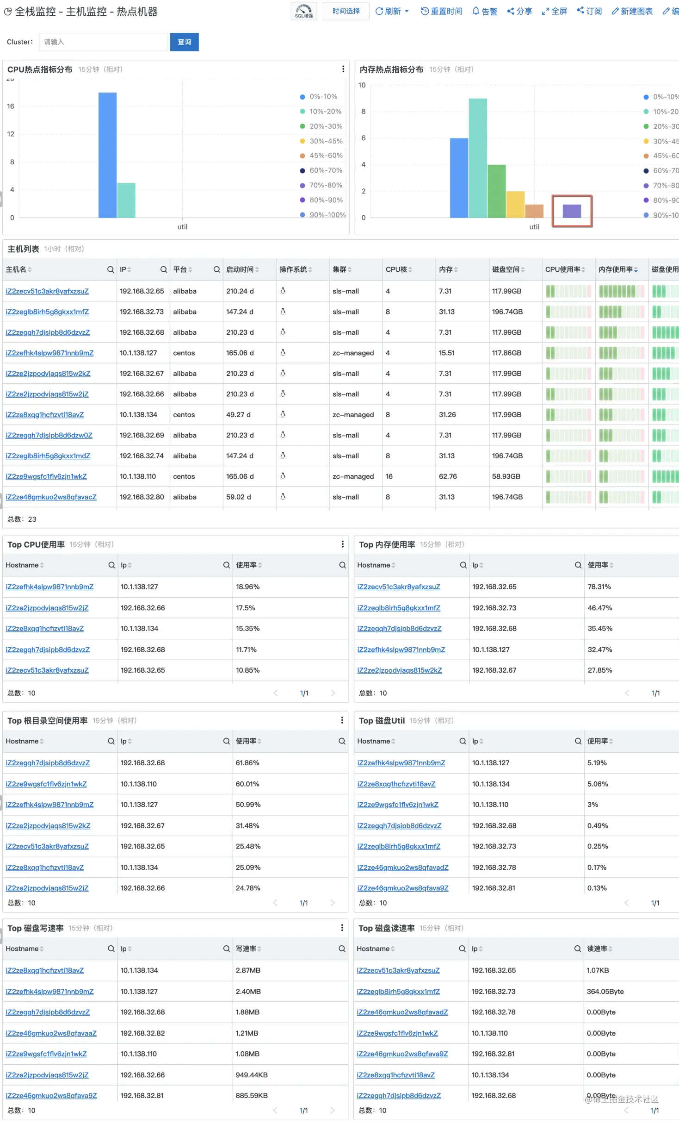
Task: Search the 平台 column in host list
Action: click(x=216, y=269)
